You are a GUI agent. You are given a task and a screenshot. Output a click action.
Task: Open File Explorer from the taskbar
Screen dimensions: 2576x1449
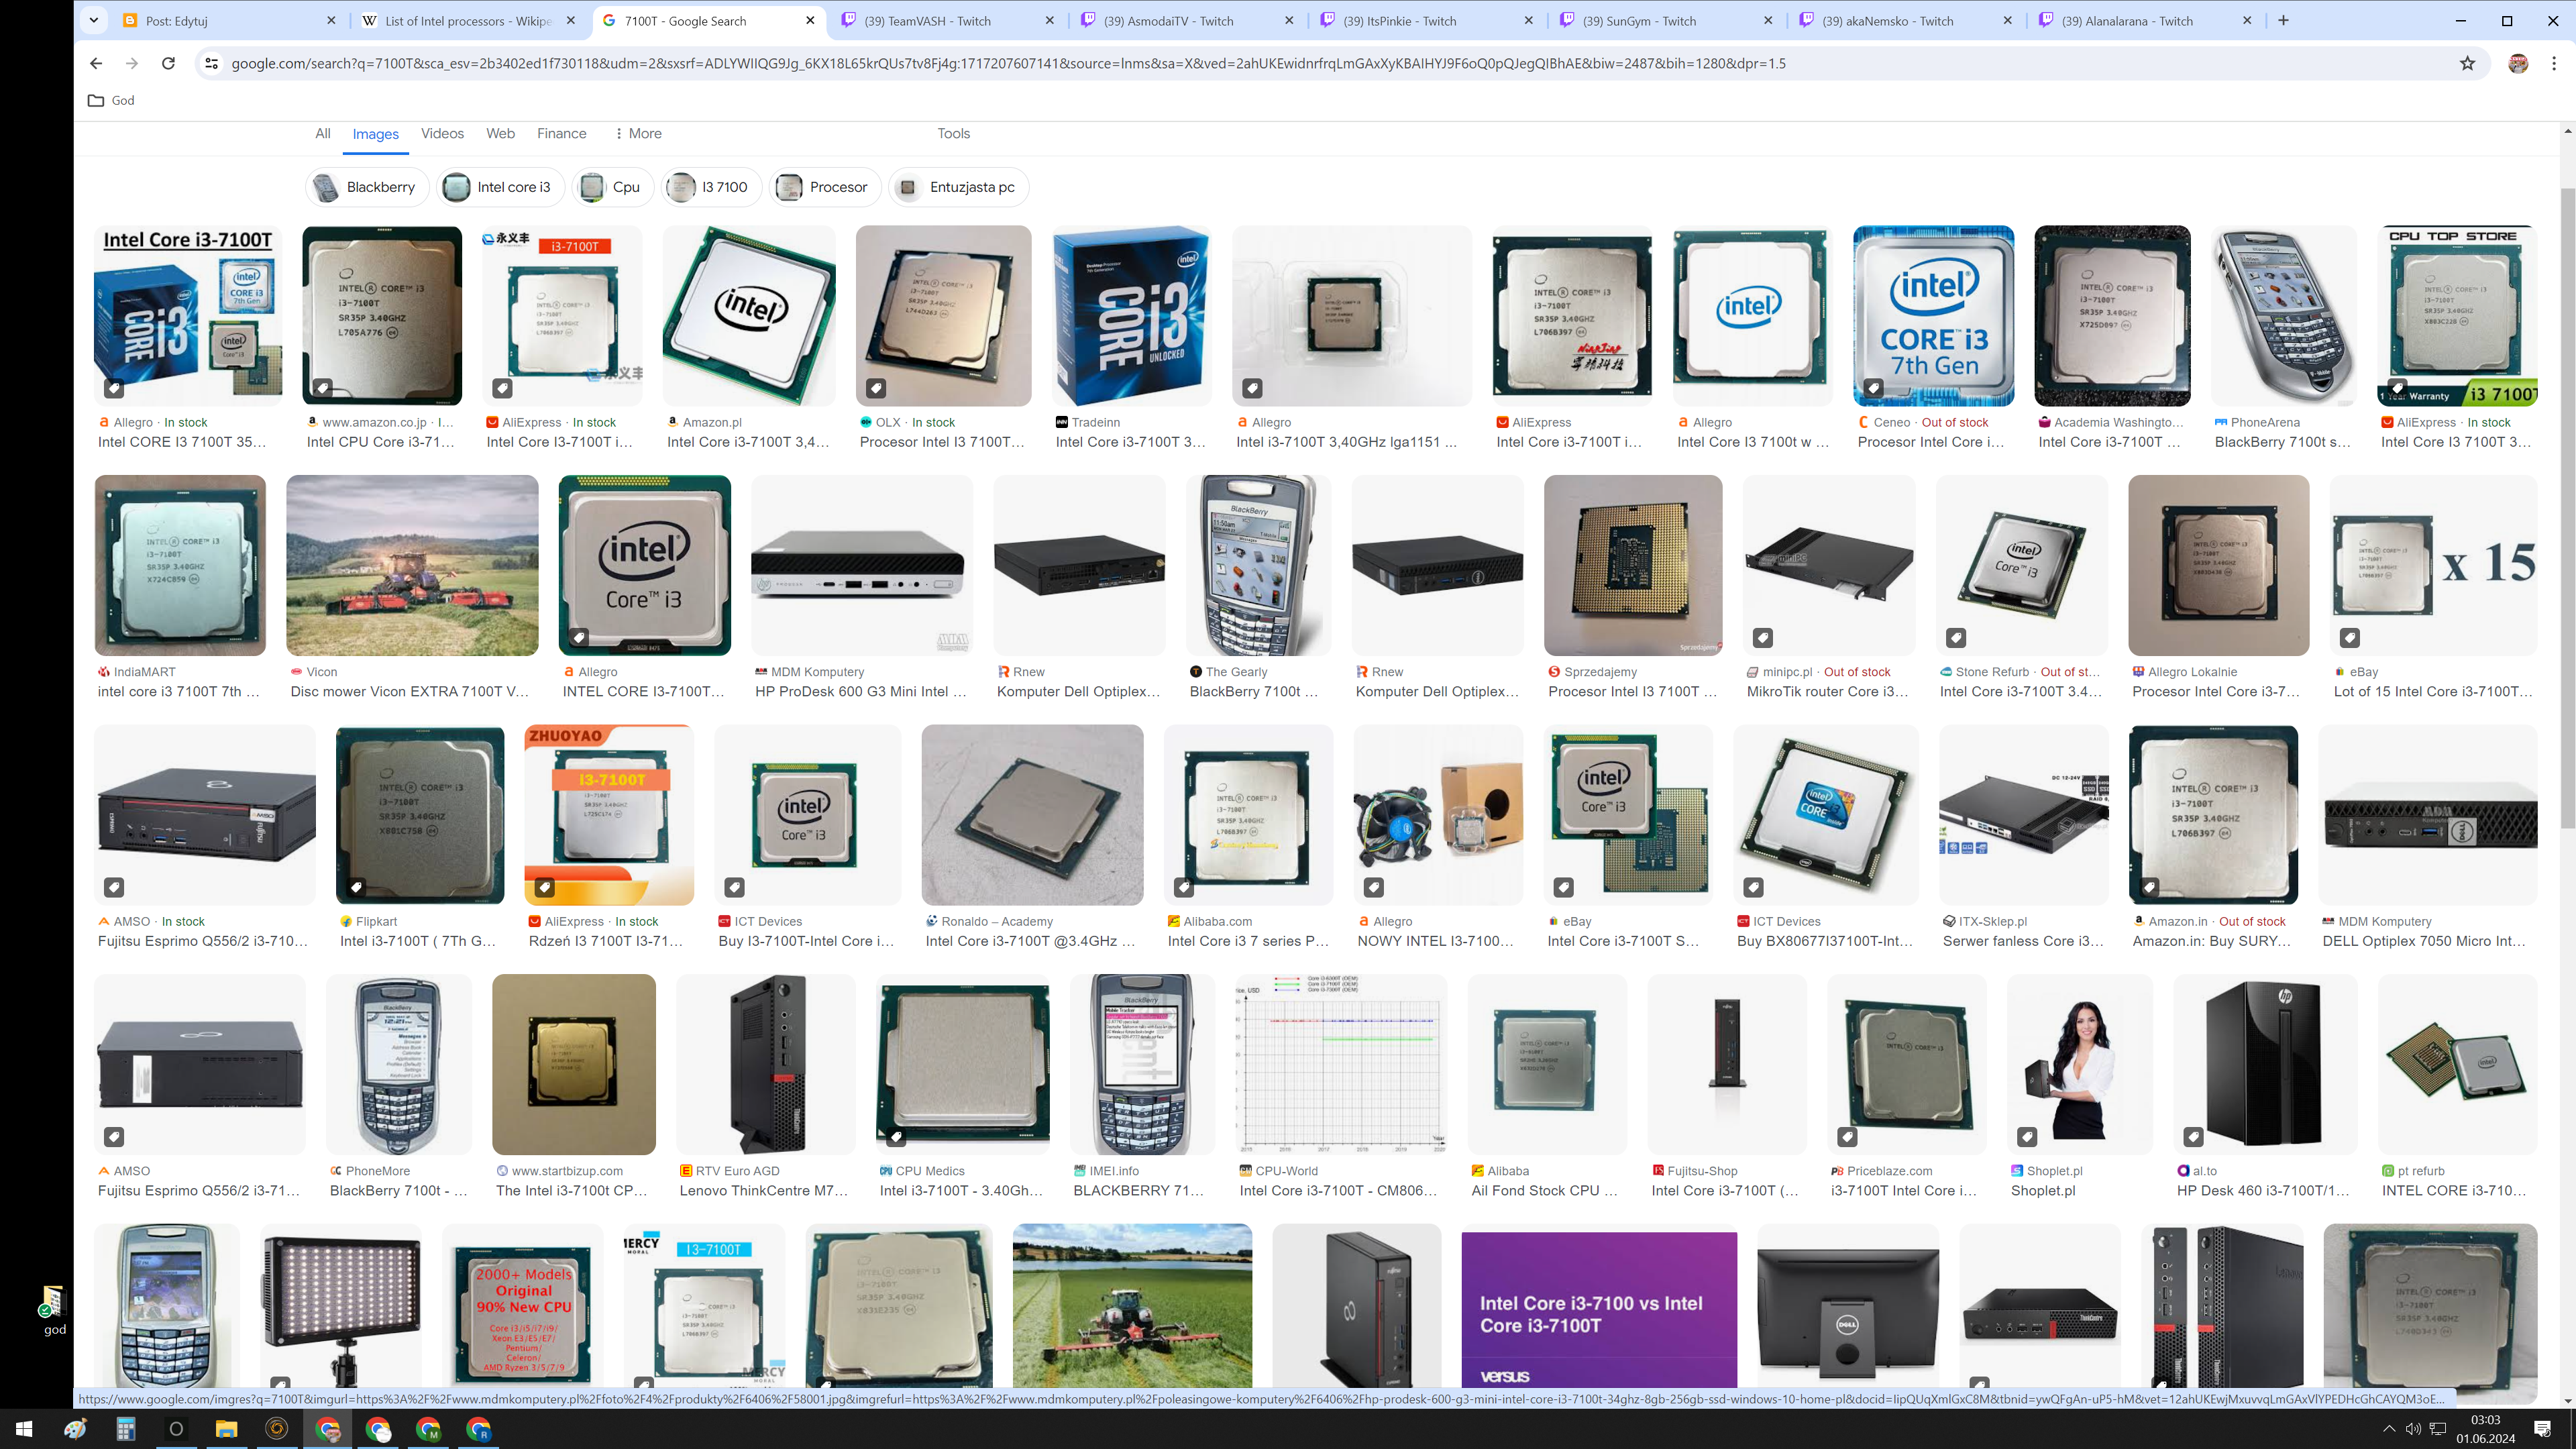point(226,1429)
